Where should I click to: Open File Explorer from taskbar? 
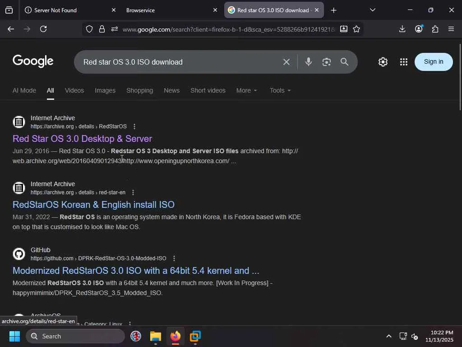[156, 336]
